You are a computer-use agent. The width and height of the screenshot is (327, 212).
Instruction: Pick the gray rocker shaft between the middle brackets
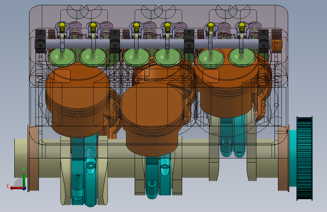[152, 44]
